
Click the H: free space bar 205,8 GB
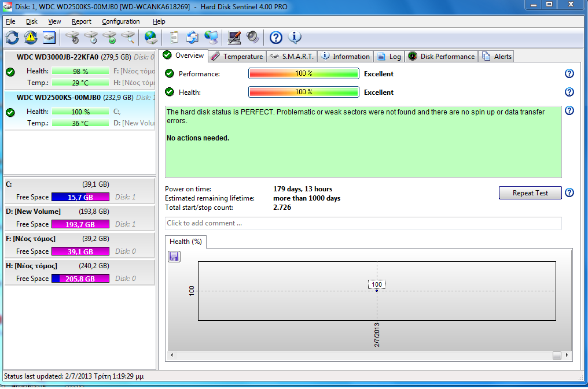(80, 279)
